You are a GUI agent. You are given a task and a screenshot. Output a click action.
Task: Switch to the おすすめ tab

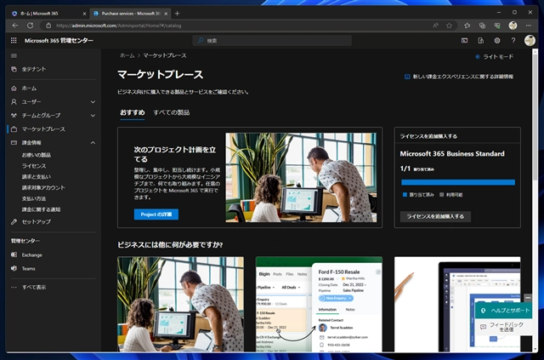click(133, 112)
